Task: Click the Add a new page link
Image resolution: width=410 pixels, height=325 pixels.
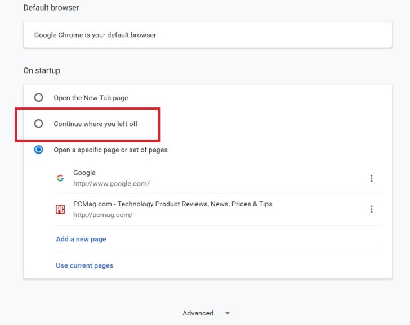Action: (81, 239)
